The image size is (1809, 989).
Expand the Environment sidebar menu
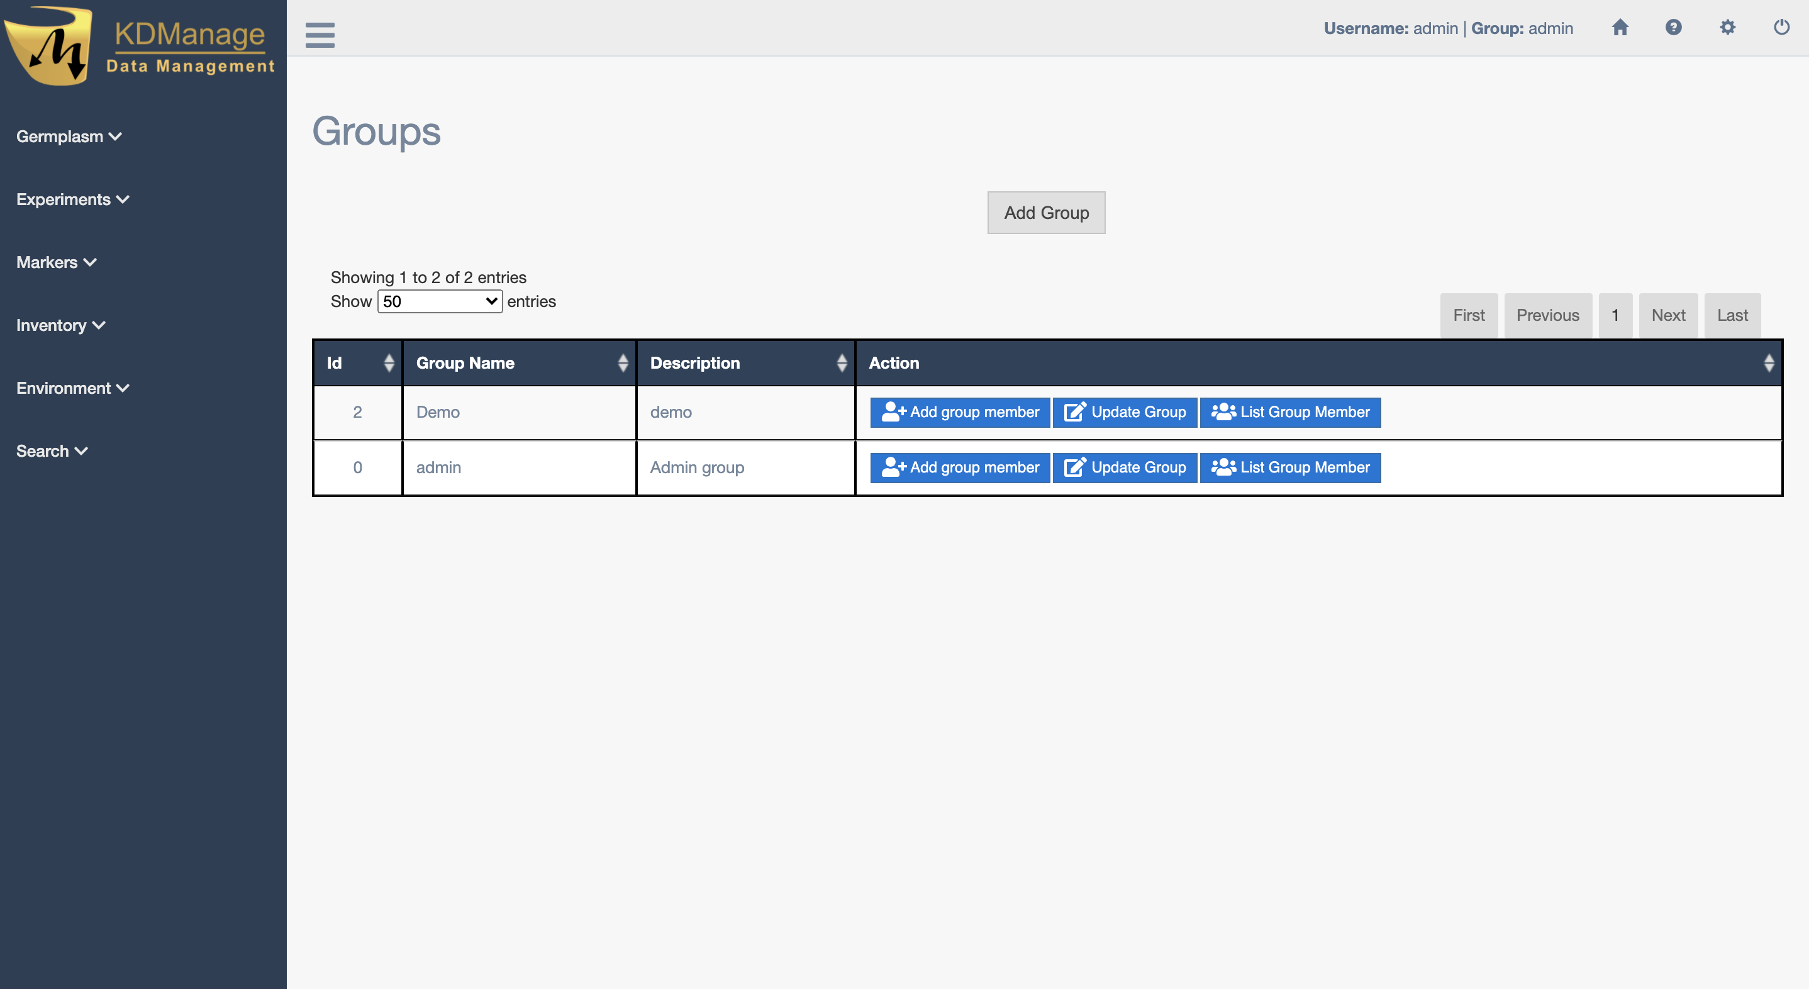point(72,388)
